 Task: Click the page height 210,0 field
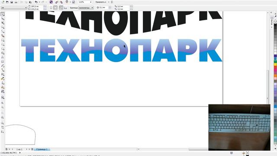point(37,9)
